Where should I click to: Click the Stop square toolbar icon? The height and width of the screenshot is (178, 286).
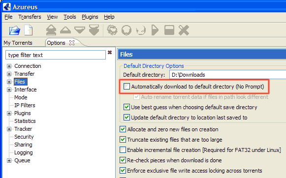coord(169,30)
